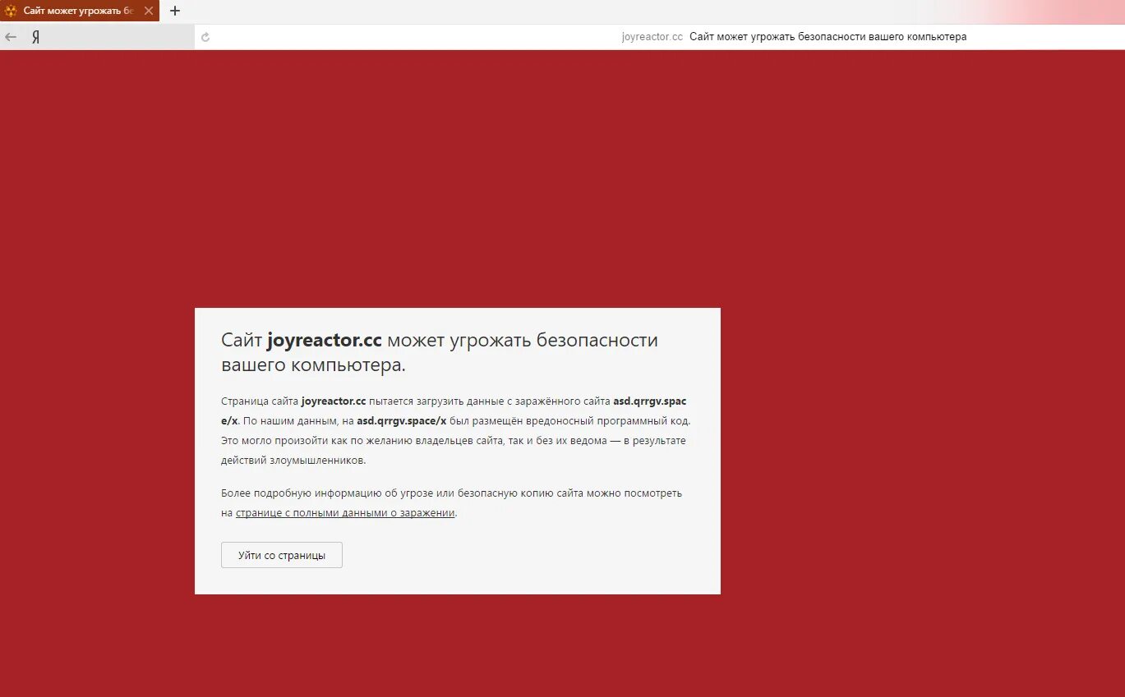Click text "действий злоумышленников."
Image resolution: width=1125 pixels, height=697 pixels.
click(x=293, y=461)
